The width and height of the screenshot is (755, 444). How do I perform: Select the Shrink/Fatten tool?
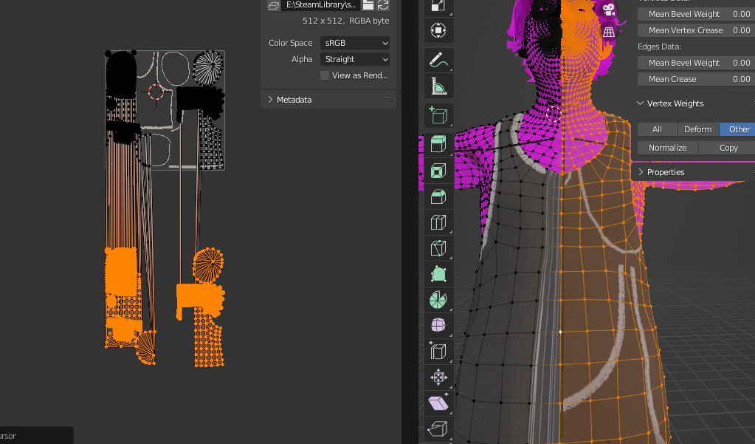[x=438, y=377]
